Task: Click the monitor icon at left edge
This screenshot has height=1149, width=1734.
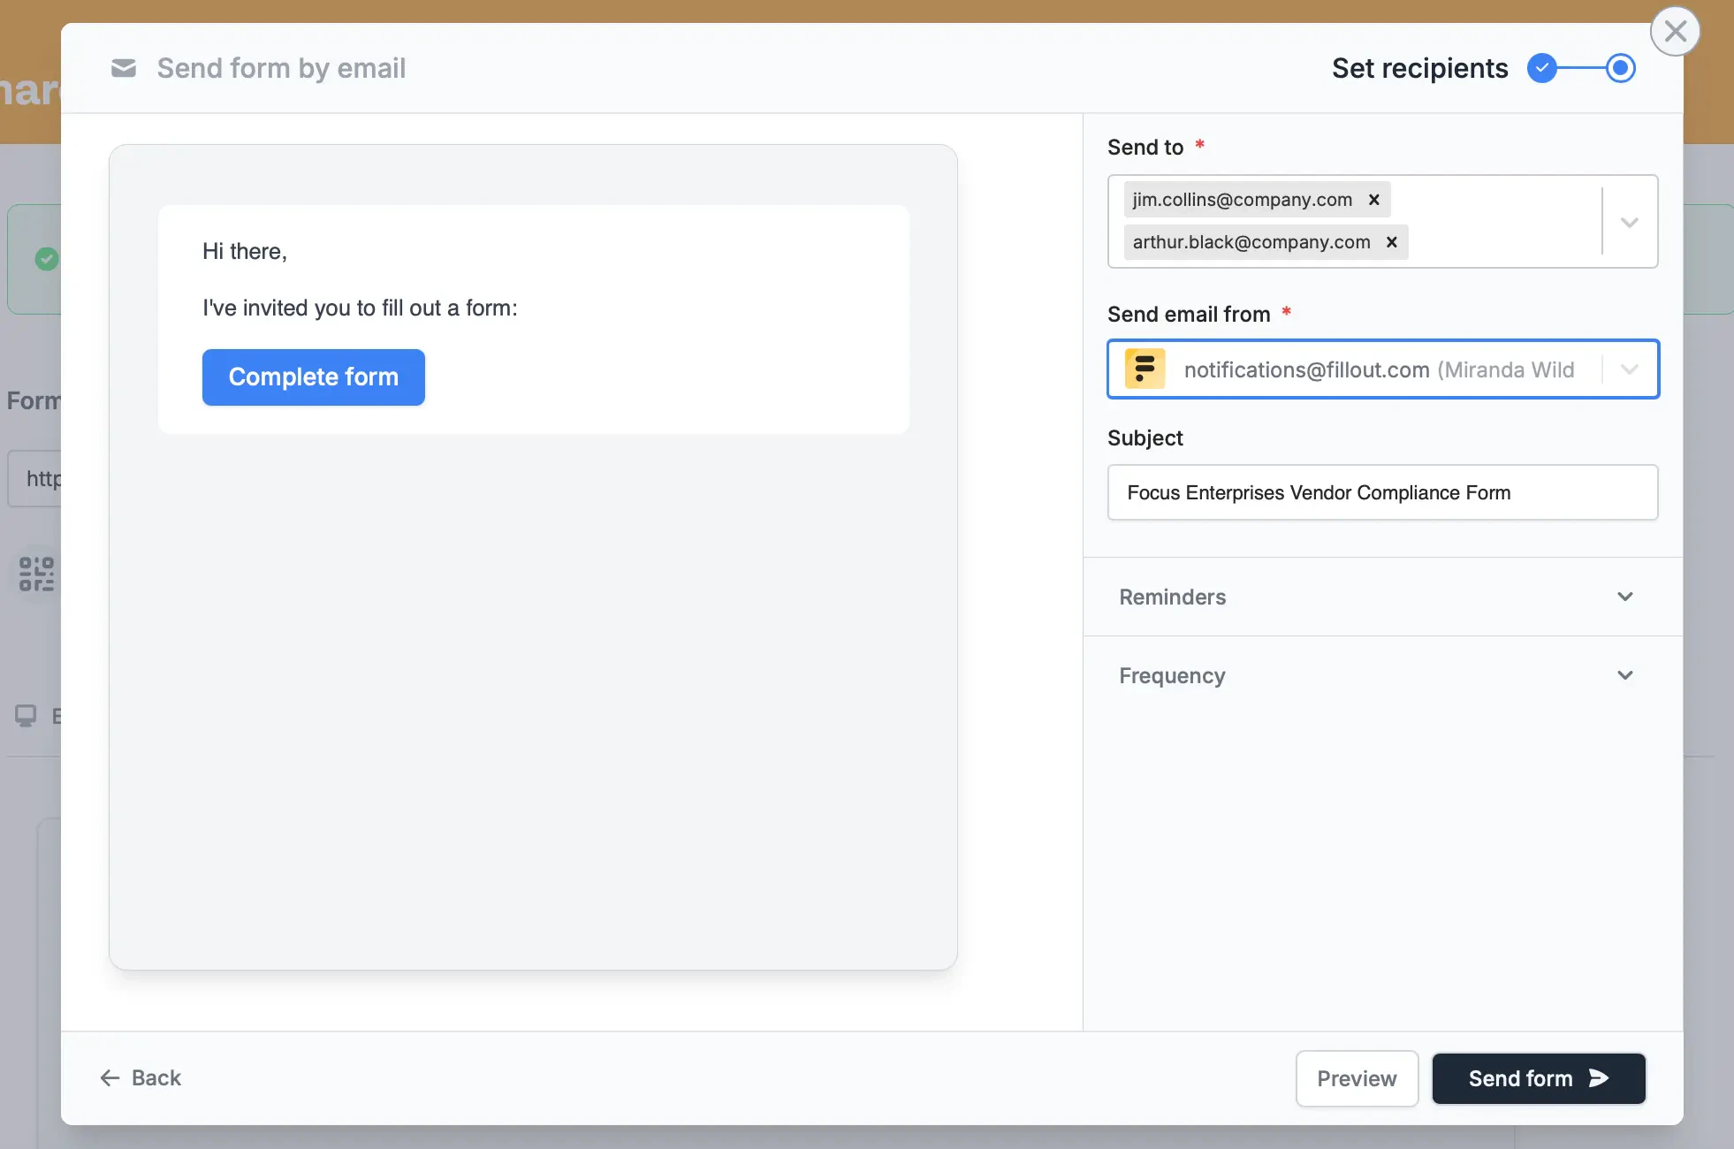Action: (x=26, y=715)
